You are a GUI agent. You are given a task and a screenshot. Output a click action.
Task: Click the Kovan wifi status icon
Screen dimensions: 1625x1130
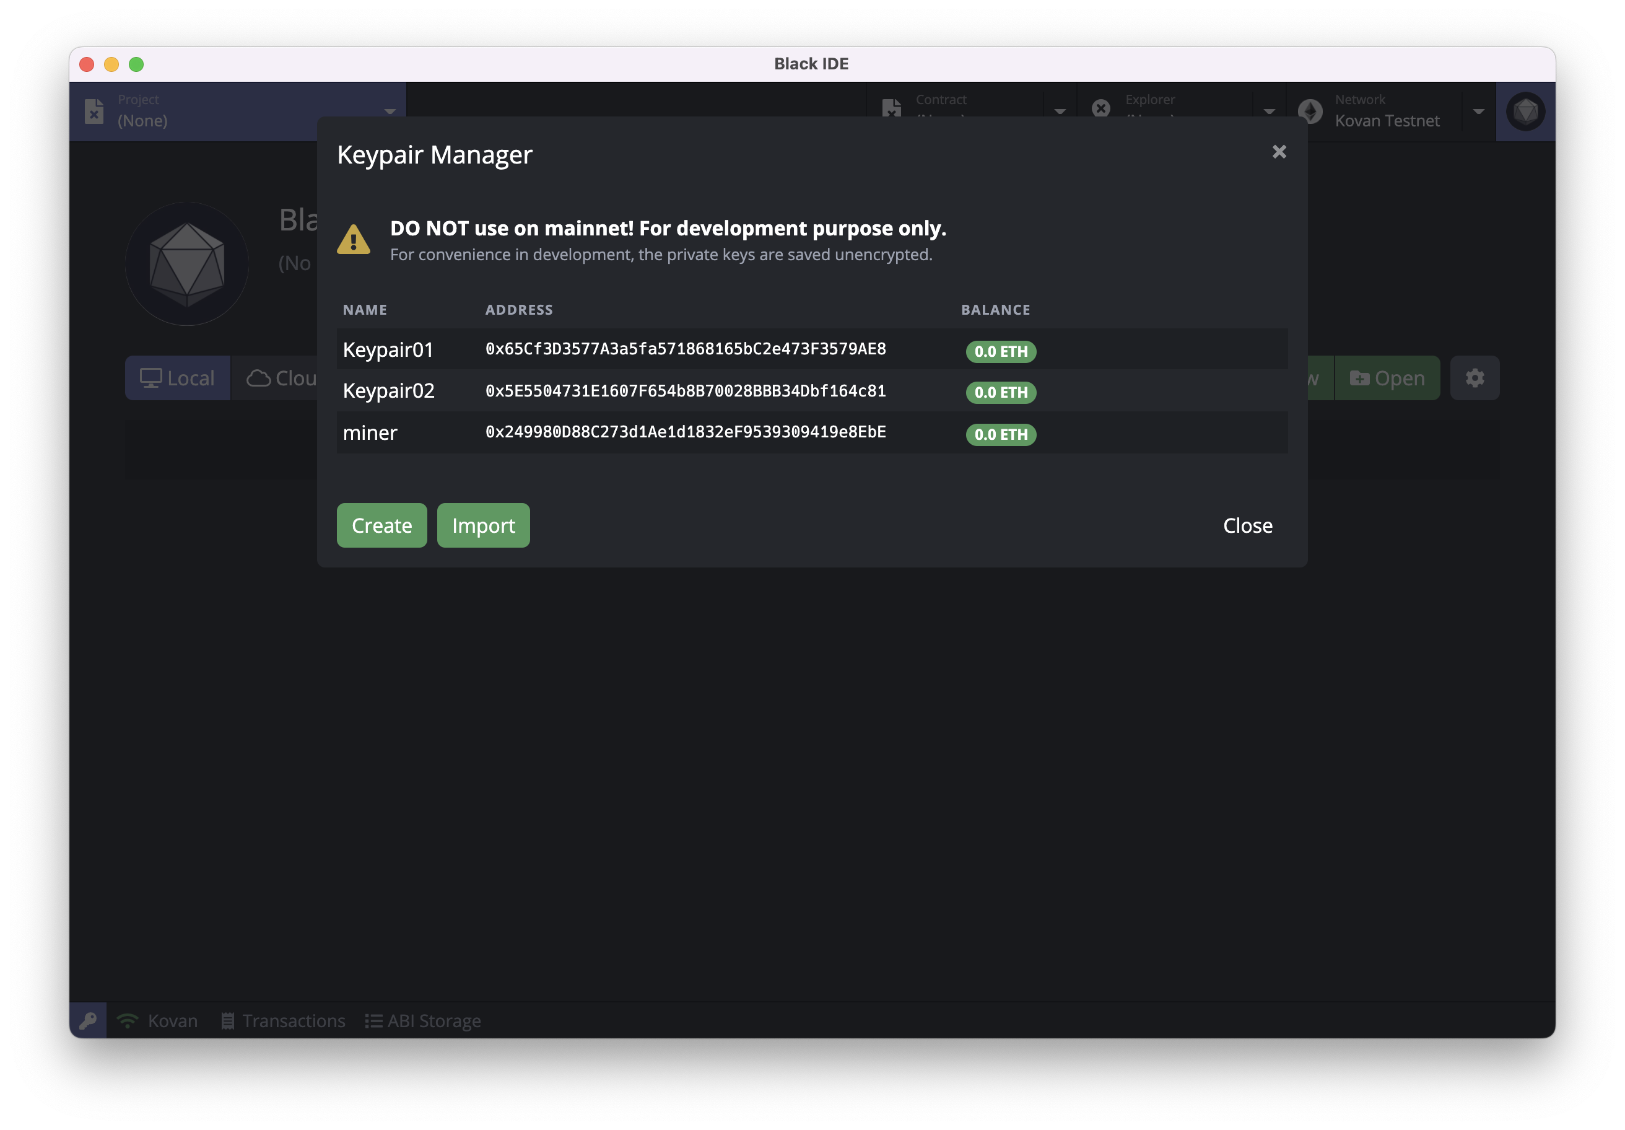coord(128,1020)
